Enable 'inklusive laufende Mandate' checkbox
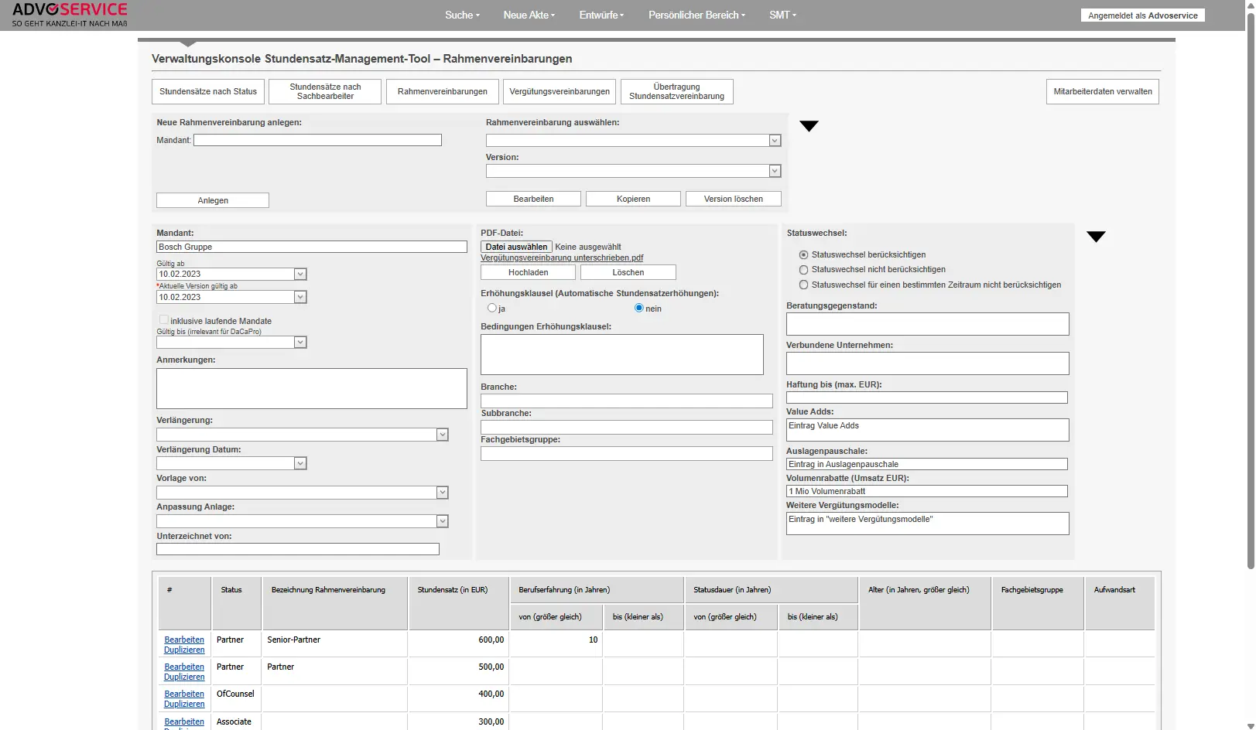Screen dimensions: 1256x730 tap(163, 320)
